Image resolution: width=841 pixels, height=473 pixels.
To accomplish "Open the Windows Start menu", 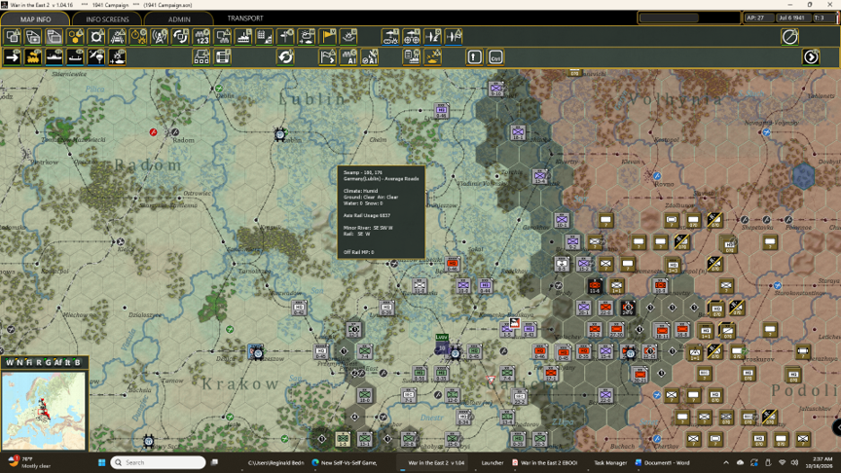I will pos(101,462).
